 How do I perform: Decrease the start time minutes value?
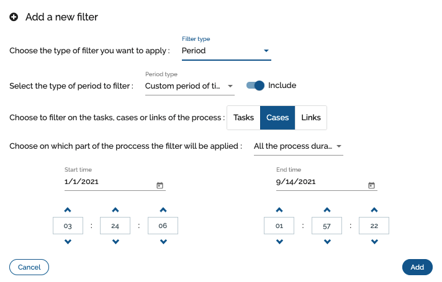tap(115, 242)
